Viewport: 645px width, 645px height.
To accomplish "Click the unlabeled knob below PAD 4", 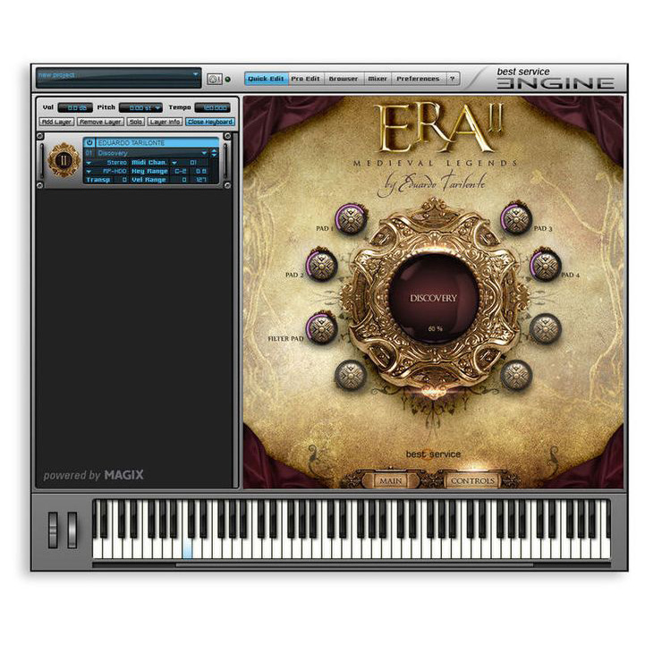I will click(x=546, y=328).
